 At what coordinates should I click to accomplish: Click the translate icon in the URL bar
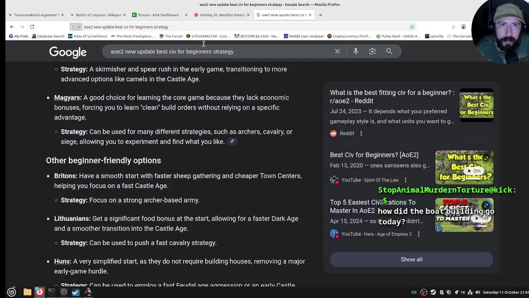pyautogui.click(x=412, y=27)
